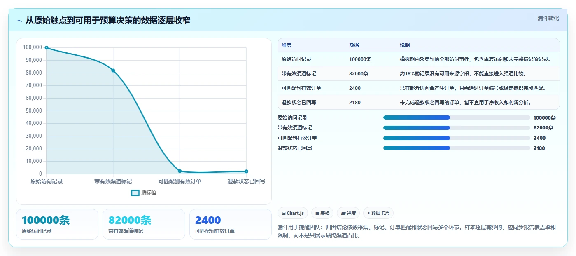Click the 2180 value next to the last progress bar
576x256 pixels.
539,148
